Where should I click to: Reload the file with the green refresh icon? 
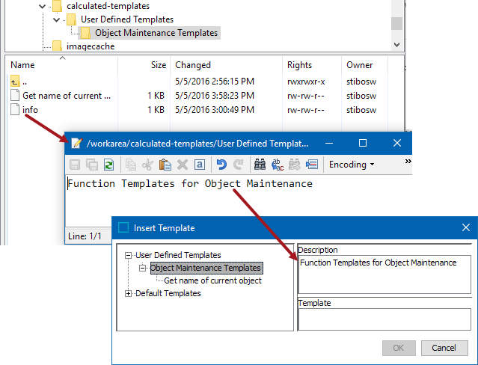[x=108, y=165]
